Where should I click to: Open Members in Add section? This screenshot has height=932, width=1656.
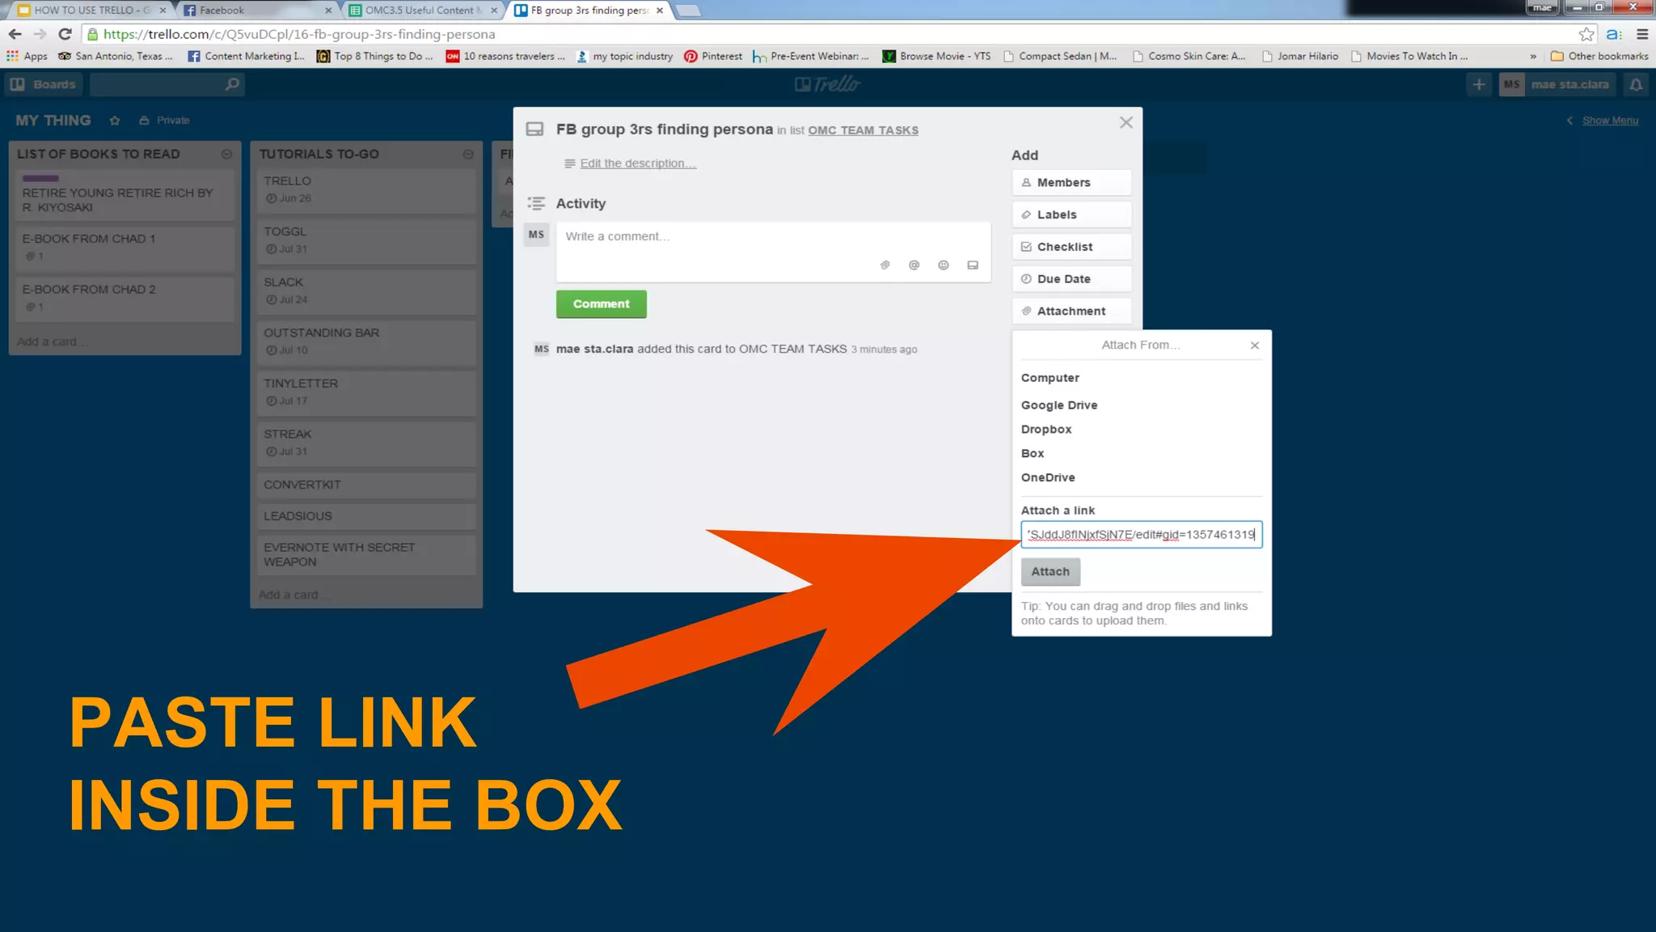coord(1071,183)
